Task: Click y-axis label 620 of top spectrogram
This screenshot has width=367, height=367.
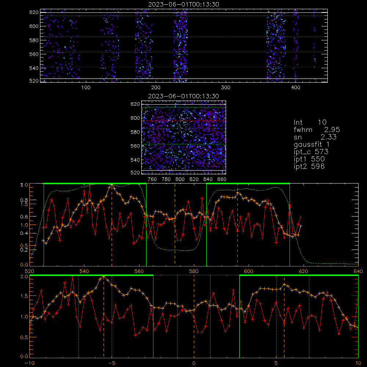Action: [x=34, y=12]
